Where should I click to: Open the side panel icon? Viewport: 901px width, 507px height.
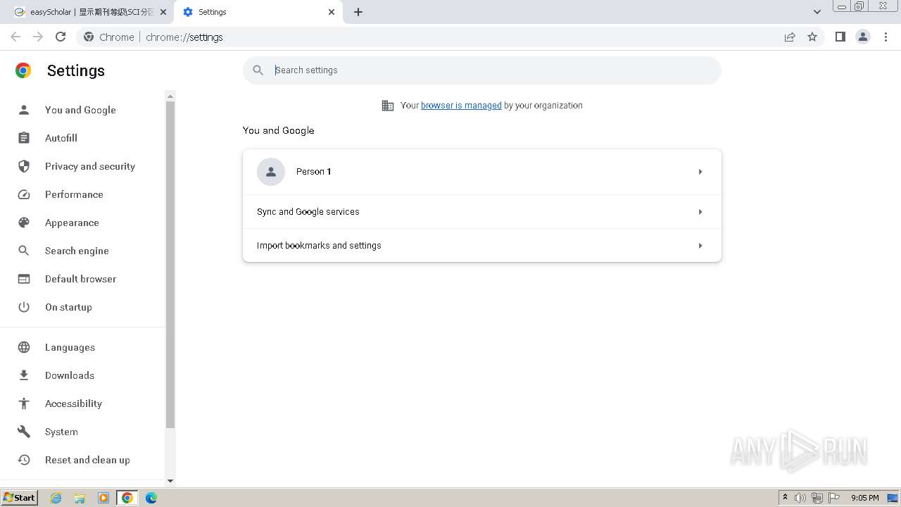coord(840,37)
